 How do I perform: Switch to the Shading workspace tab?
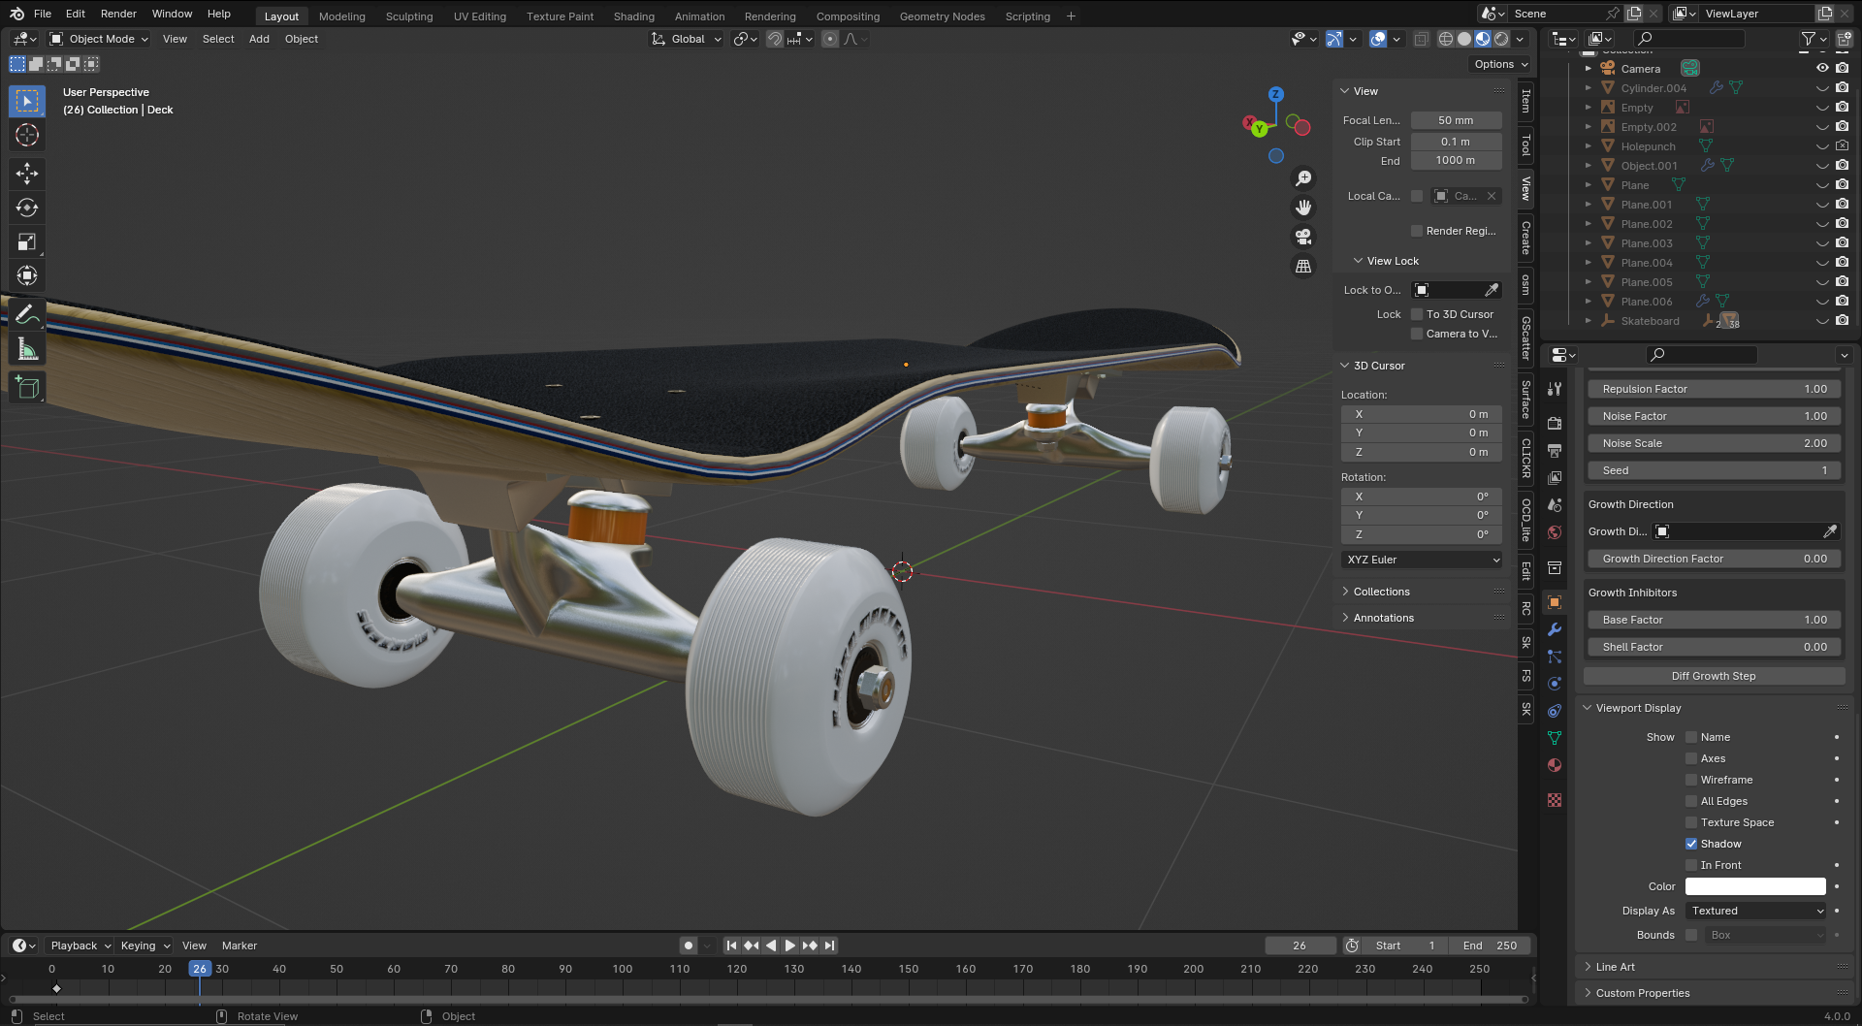point(633,16)
